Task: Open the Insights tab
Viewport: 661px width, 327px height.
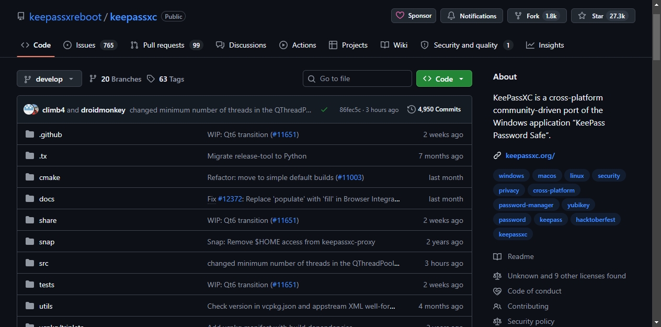Action: pyautogui.click(x=545, y=45)
